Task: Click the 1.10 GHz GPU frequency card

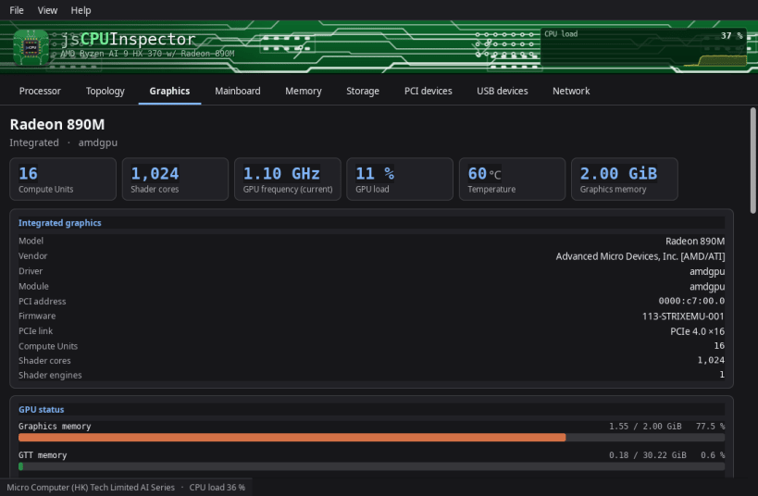Action: [288, 179]
